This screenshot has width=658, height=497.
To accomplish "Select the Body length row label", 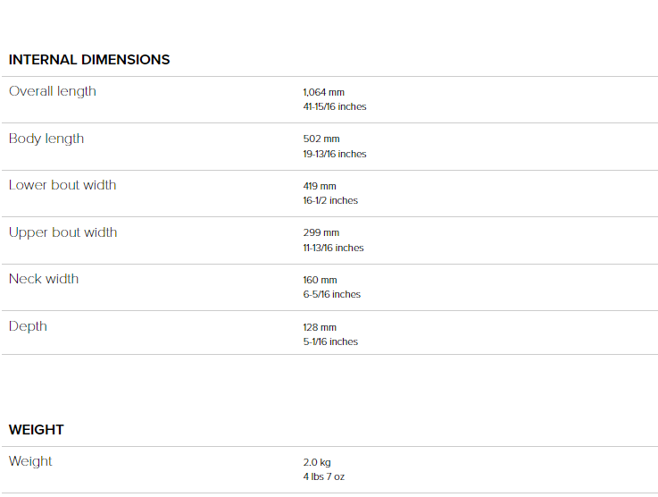I will tap(46, 139).
